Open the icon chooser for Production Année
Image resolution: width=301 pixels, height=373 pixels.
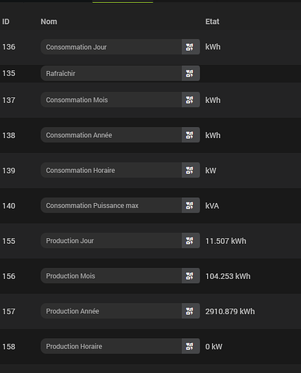point(191,311)
